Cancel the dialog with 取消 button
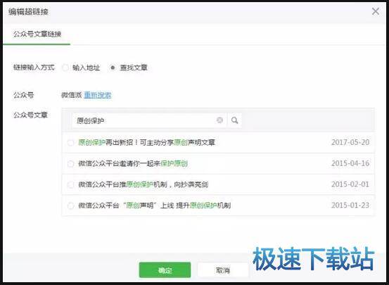The image size is (389, 285). coord(223,270)
